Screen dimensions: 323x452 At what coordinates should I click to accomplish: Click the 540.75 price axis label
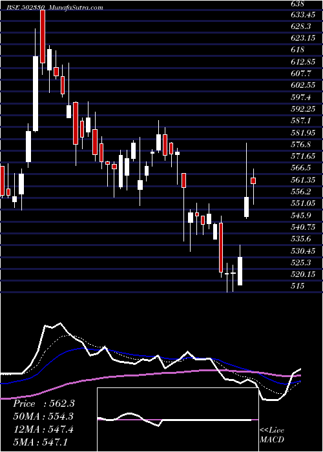click(302, 227)
